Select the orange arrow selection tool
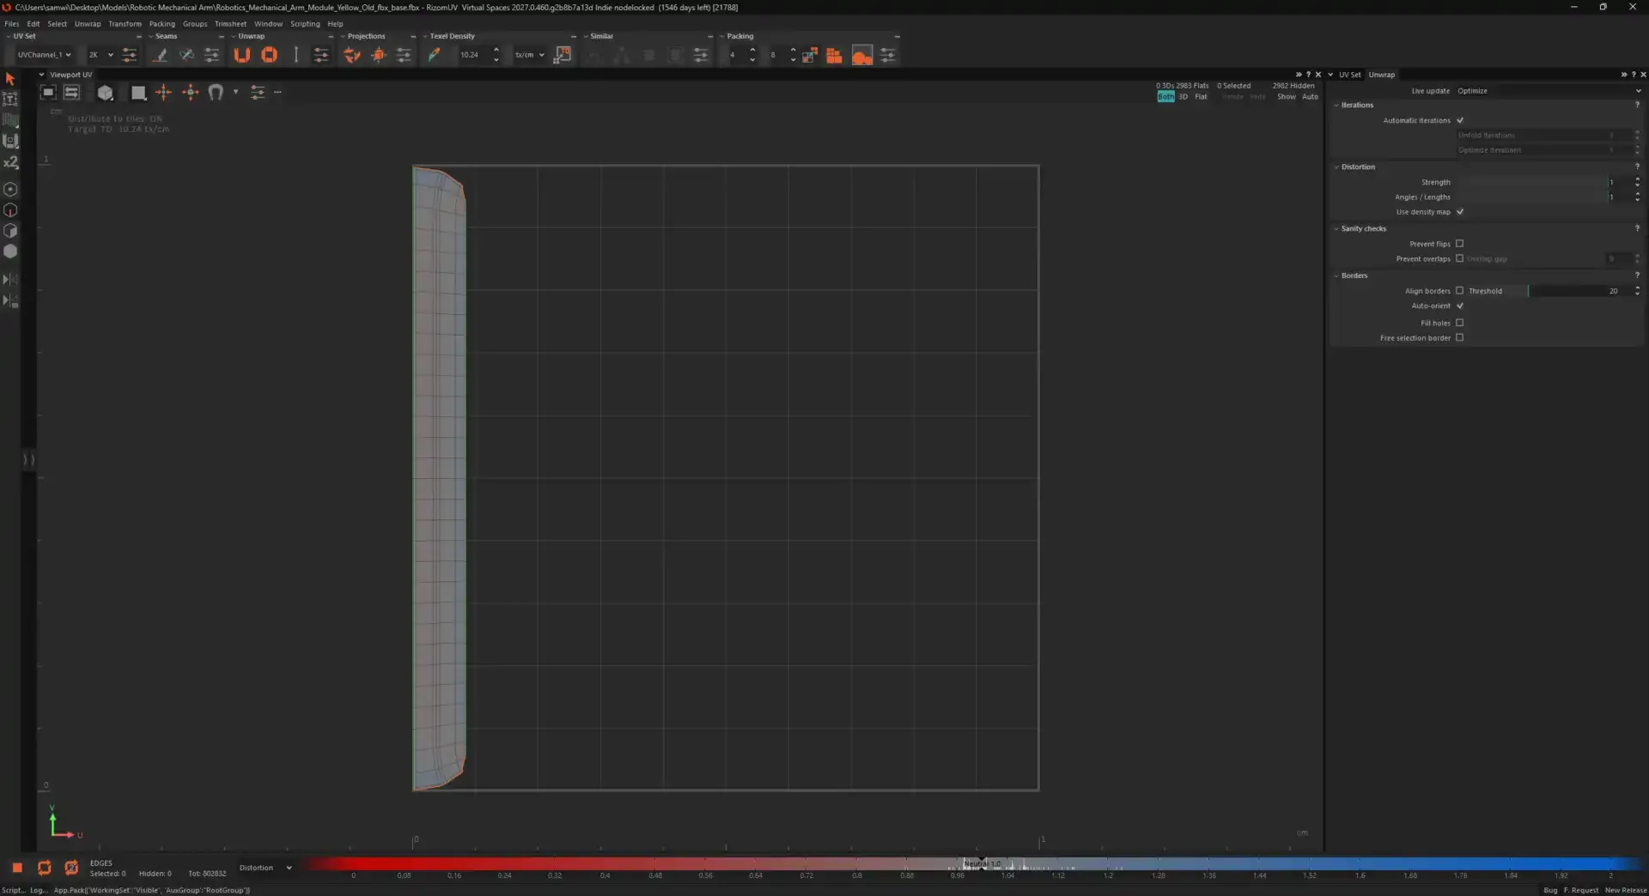Image resolution: width=1649 pixels, height=896 pixels. (10, 78)
